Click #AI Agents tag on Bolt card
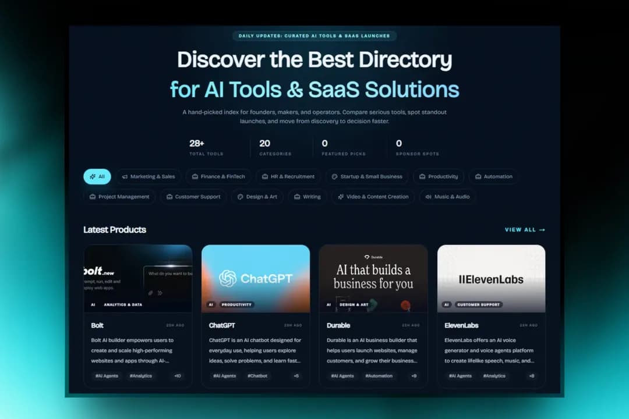Image resolution: width=629 pixels, height=419 pixels. coord(107,376)
